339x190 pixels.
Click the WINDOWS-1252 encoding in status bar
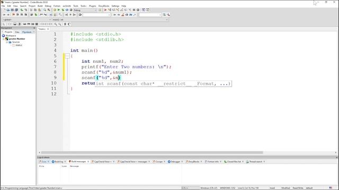[x=227, y=188]
